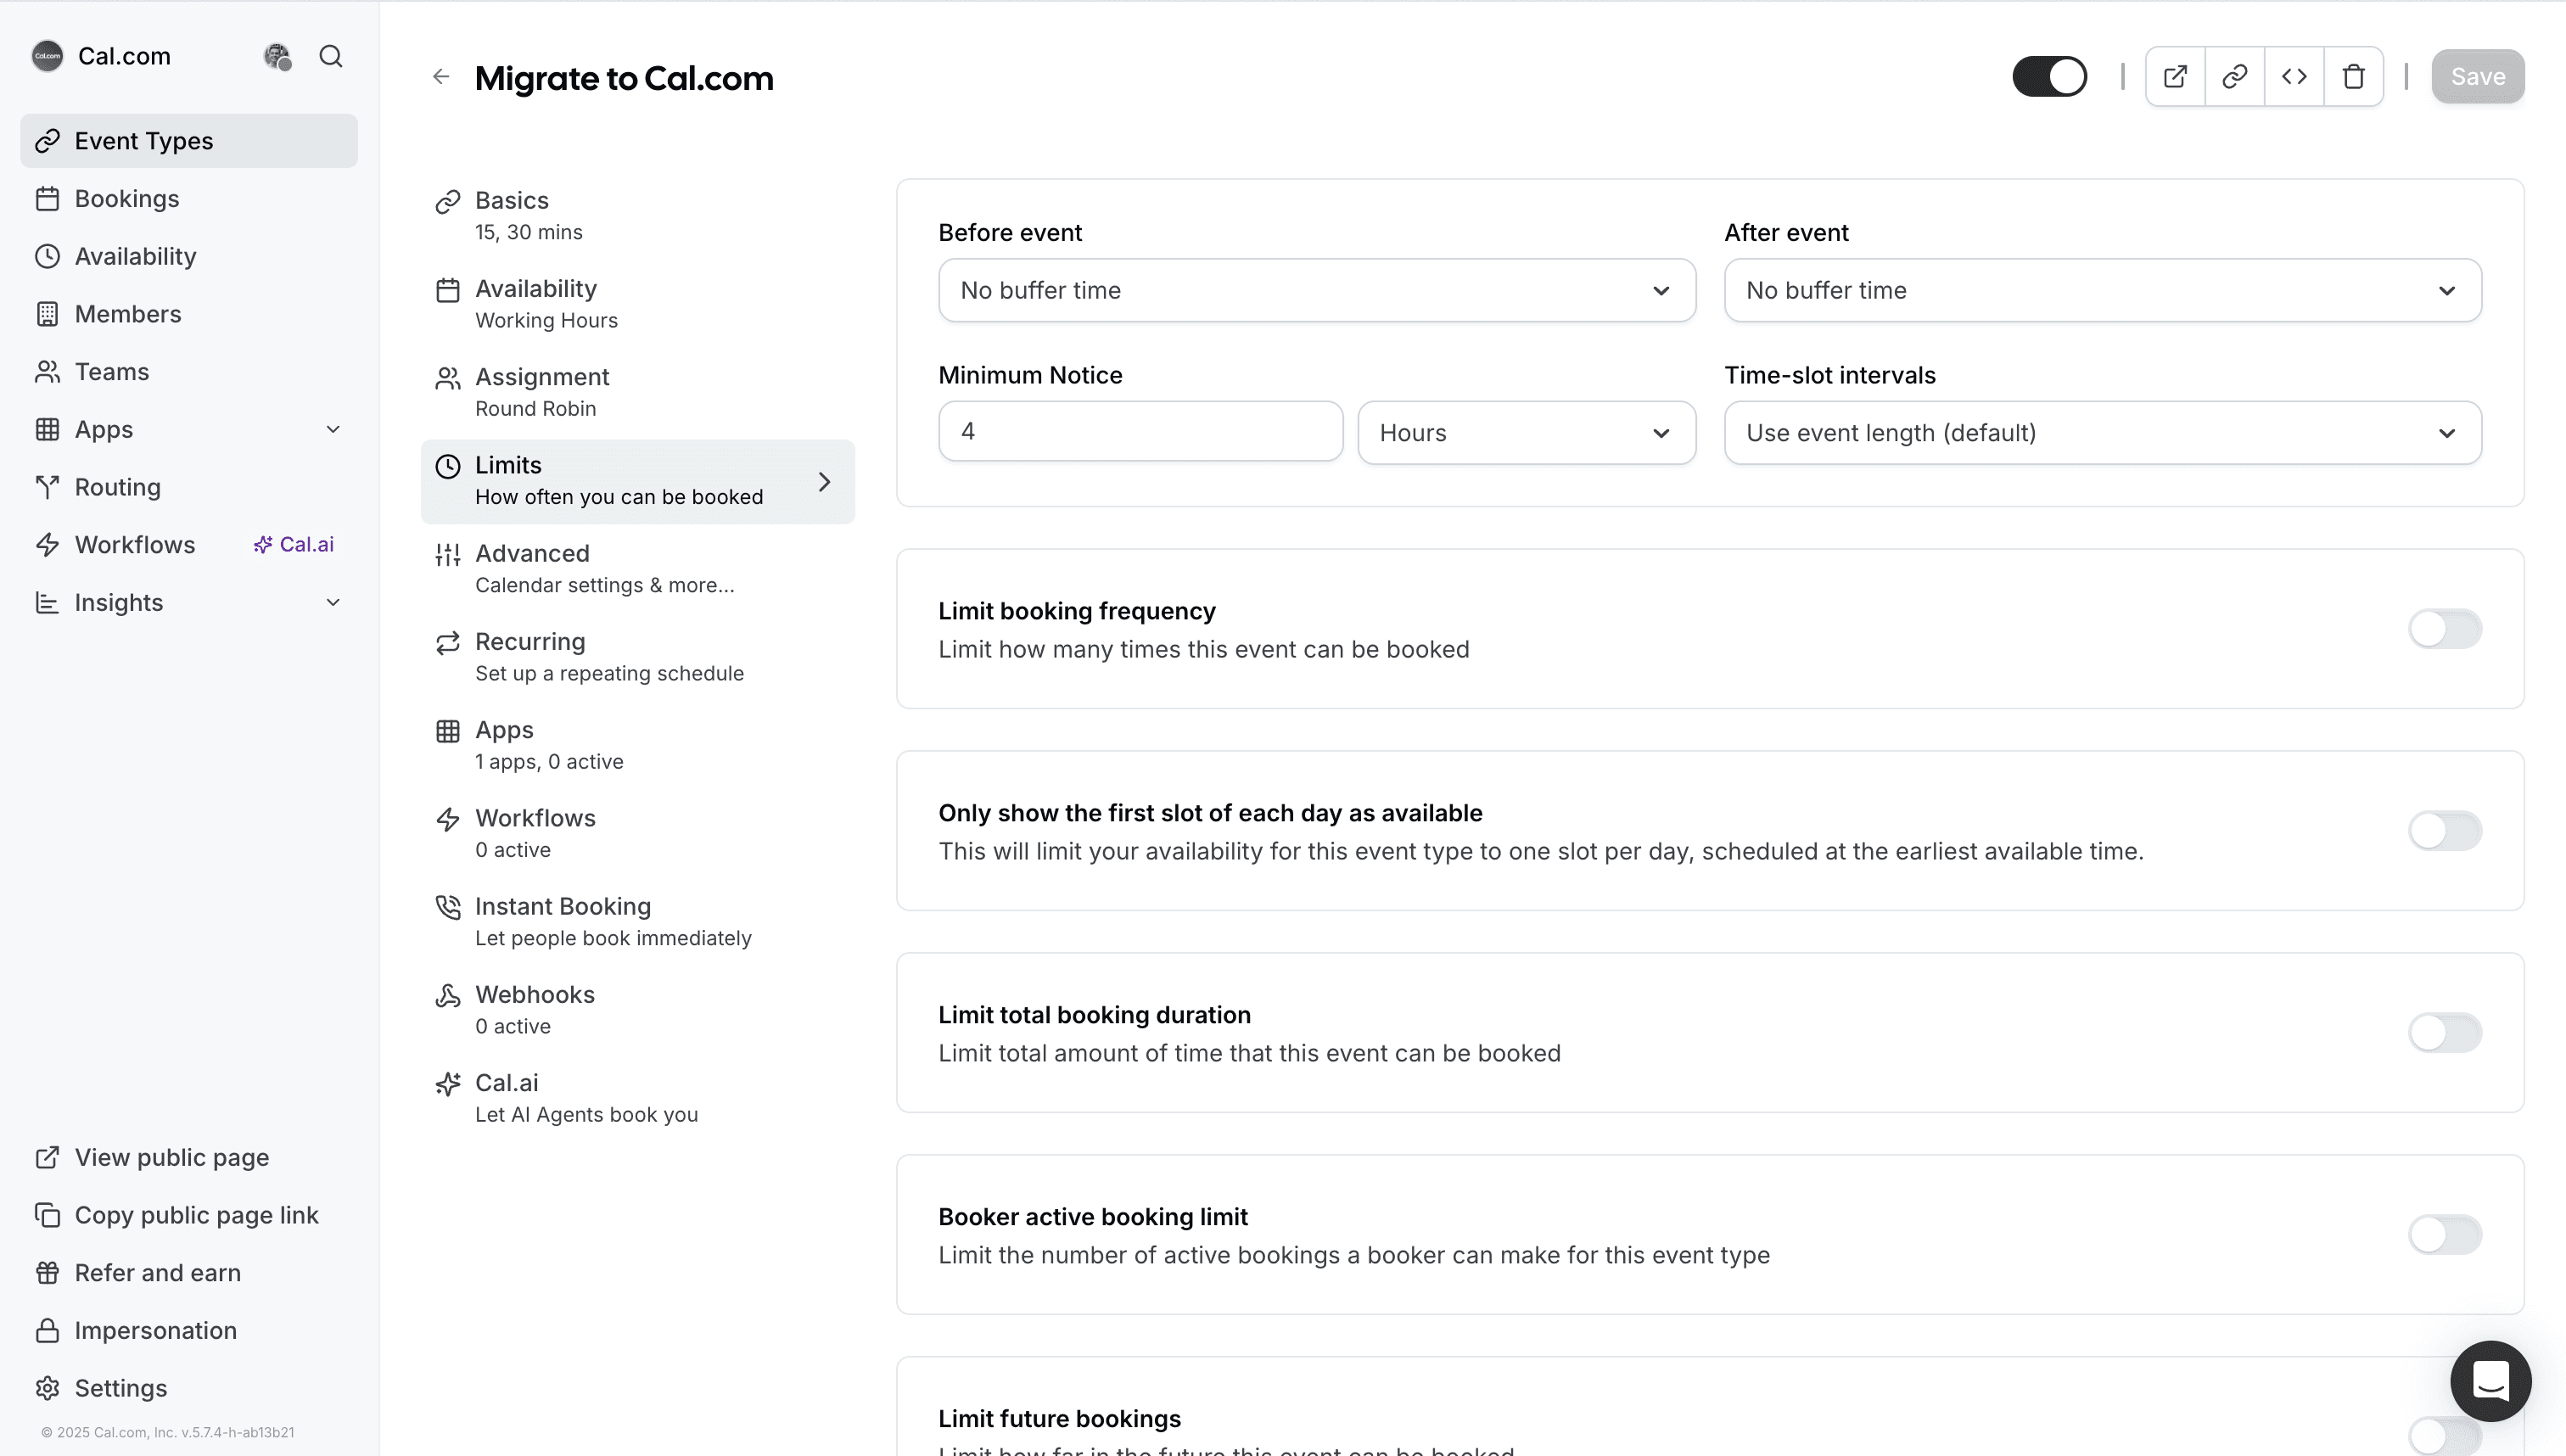This screenshot has width=2566, height=1456.
Task: Click the Impersonation lock icon
Action: 47,1330
